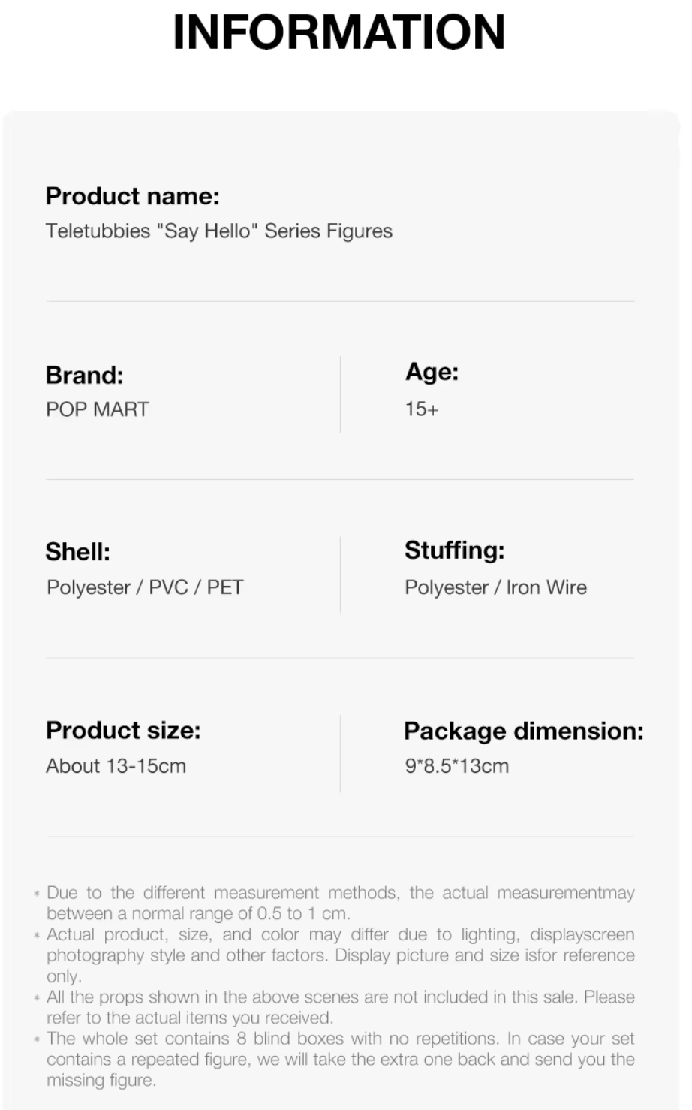
Task: Click the 'Package dimension:' label
Action: click(523, 731)
